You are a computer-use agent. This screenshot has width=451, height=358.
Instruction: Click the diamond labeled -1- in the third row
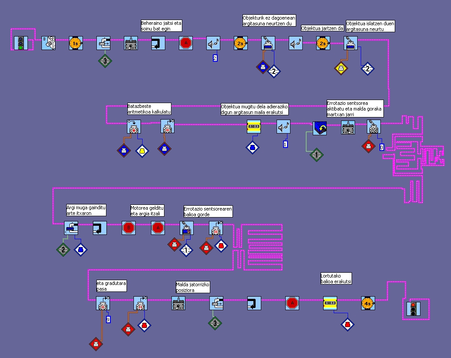(186, 250)
